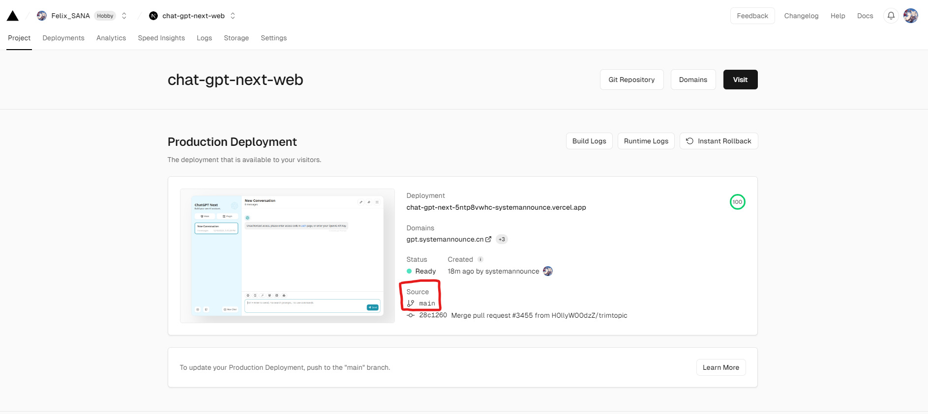Image resolution: width=928 pixels, height=414 pixels.
Task: Click the 100 speed score circle
Action: coord(737,202)
